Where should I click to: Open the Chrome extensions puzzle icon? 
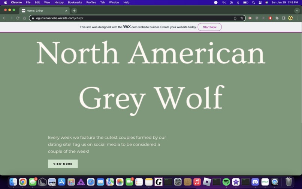tap(277, 18)
